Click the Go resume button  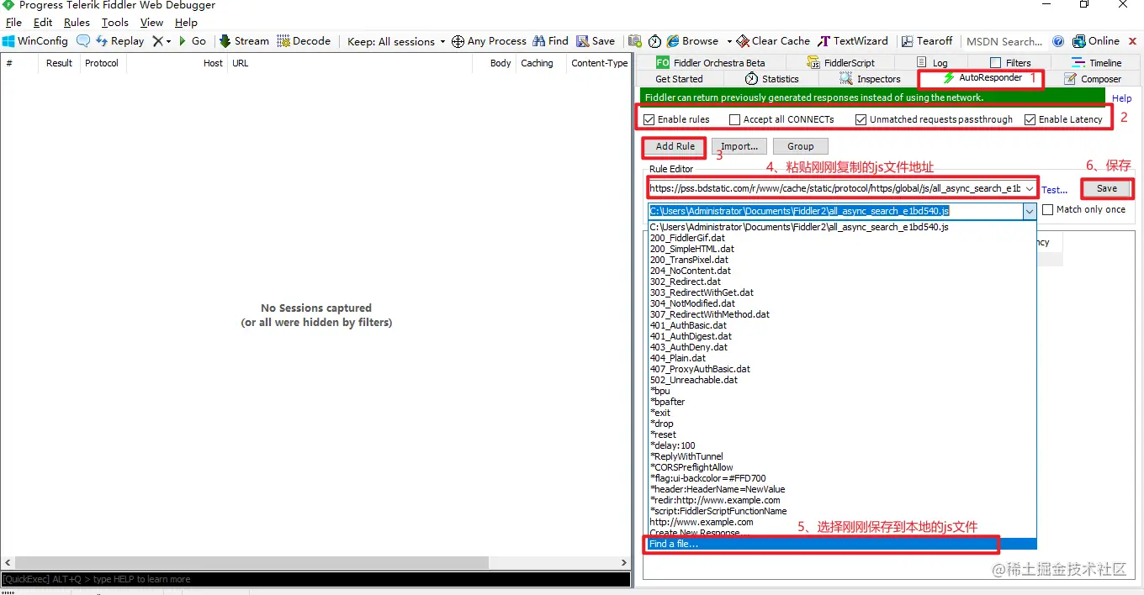coord(193,40)
